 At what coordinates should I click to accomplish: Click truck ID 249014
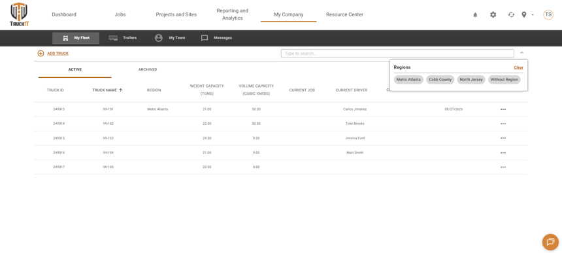(x=59, y=124)
